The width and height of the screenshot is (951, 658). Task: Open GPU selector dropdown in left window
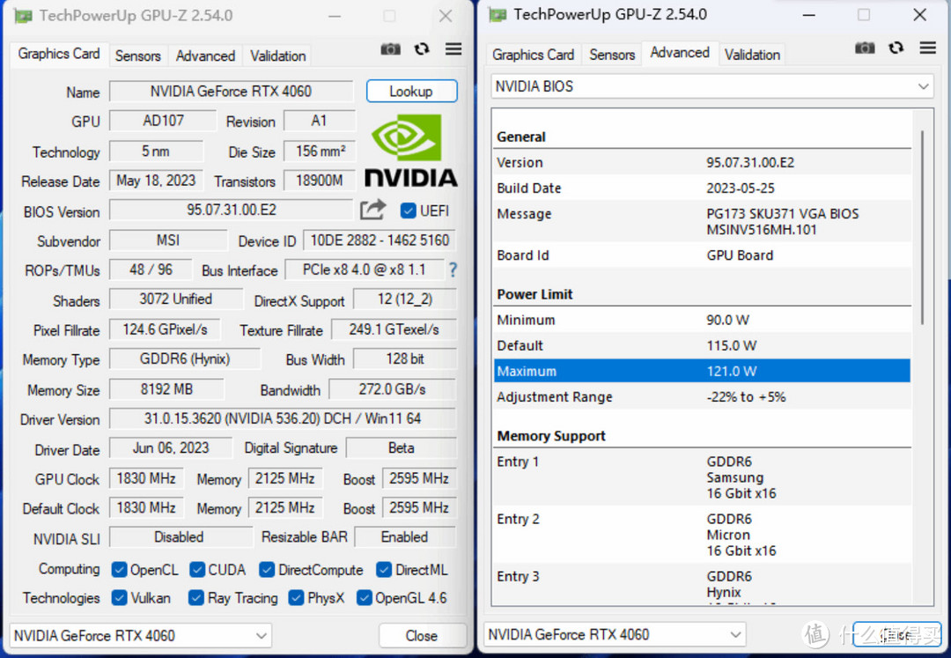pos(140,636)
